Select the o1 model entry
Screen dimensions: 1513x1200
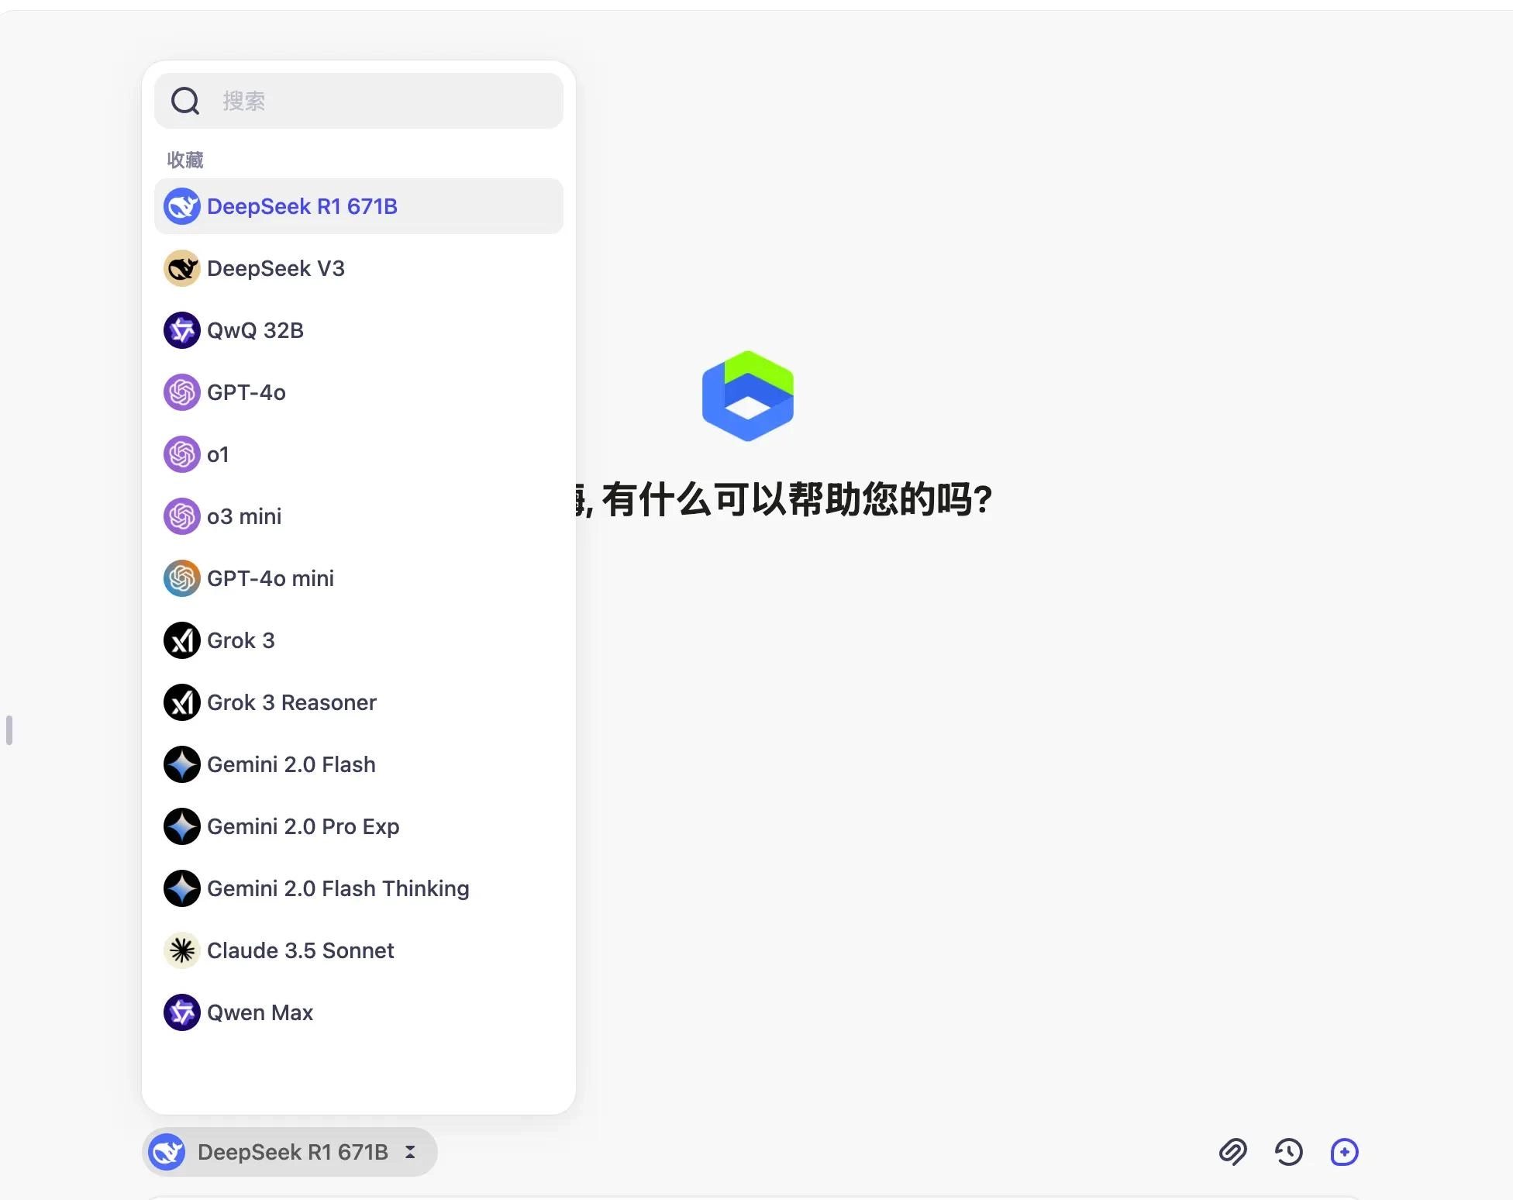pos(359,454)
